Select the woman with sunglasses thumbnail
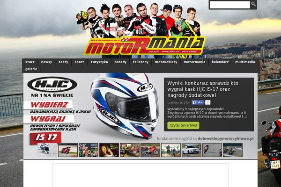This screenshot has height=187, width=281. (x=109, y=150)
